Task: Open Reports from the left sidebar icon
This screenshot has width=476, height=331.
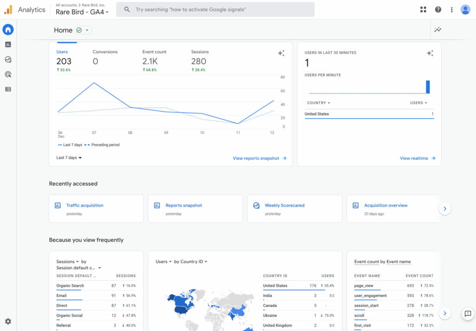Action: coord(8,45)
